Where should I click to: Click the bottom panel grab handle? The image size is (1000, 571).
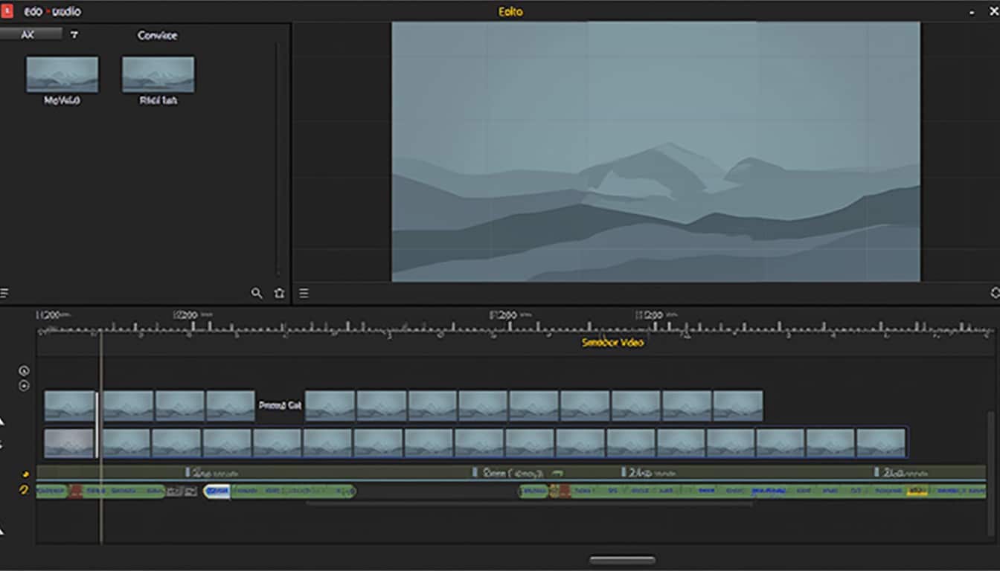click(623, 560)
